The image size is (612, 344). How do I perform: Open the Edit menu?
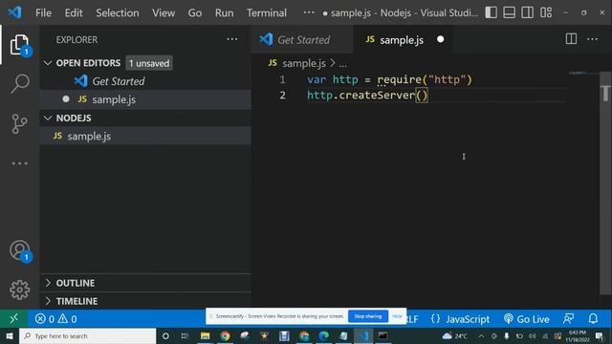[x=74, y=12]
